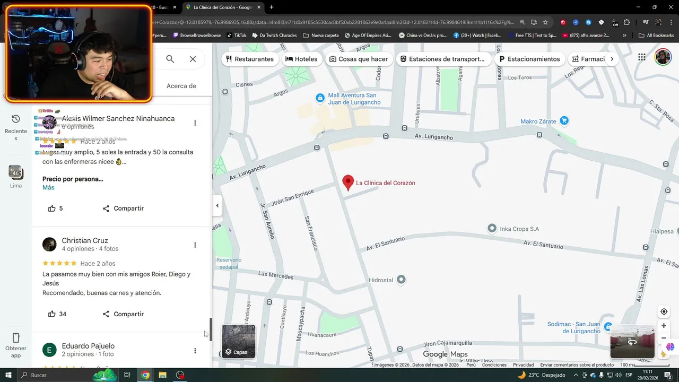Screen dimensions: 679x382
Task: Select the Street View pegman icon
Action: [664, 354]
